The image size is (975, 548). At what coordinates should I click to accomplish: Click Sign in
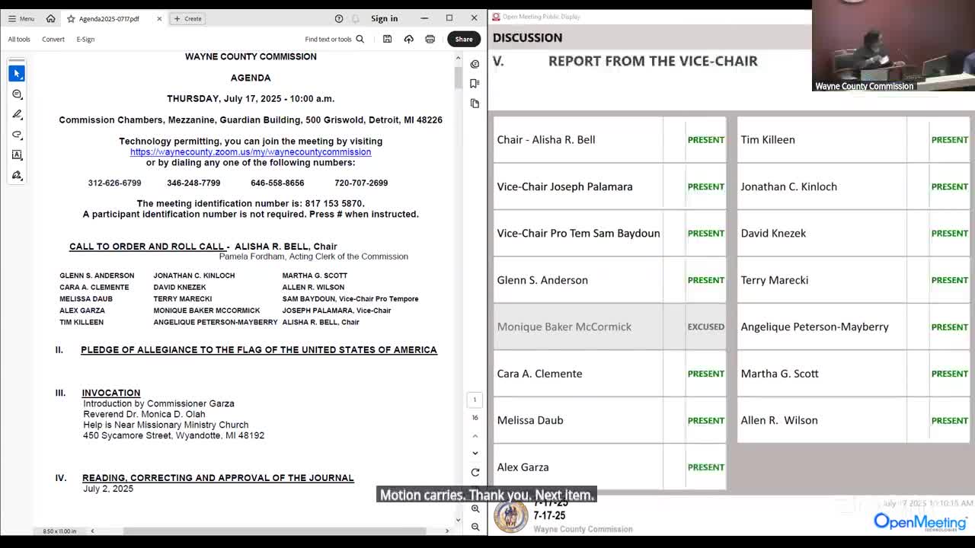pos(384,18)
